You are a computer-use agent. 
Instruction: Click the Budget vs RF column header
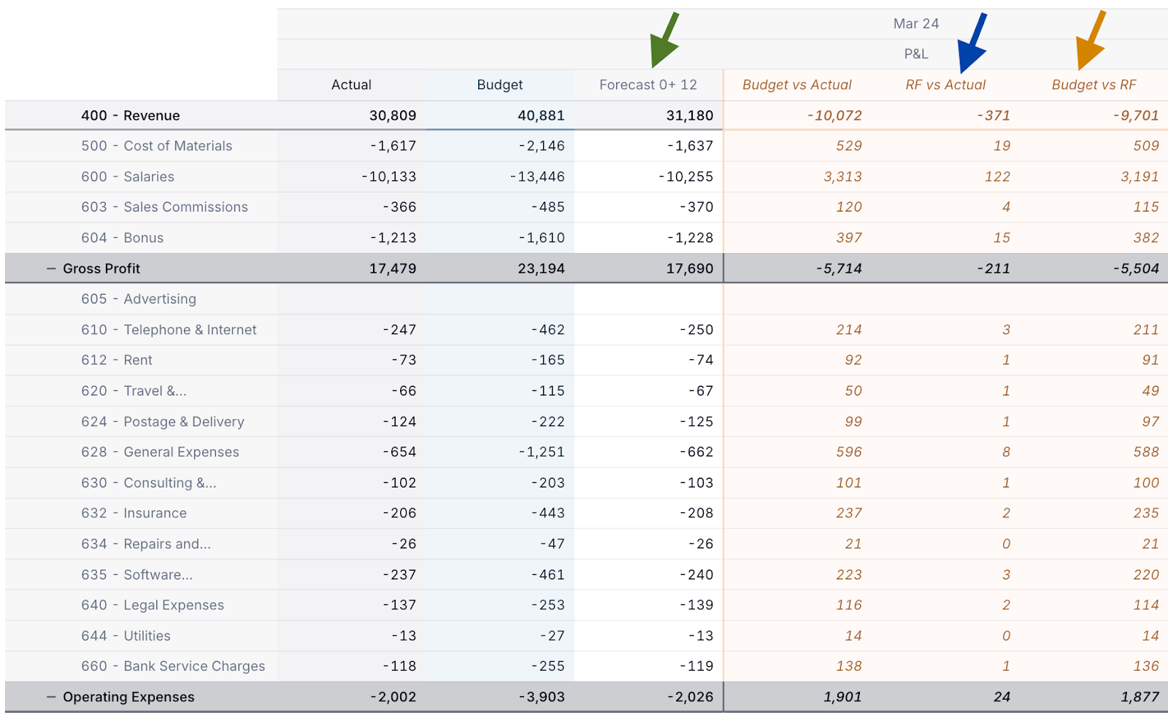pos(1094,85)
